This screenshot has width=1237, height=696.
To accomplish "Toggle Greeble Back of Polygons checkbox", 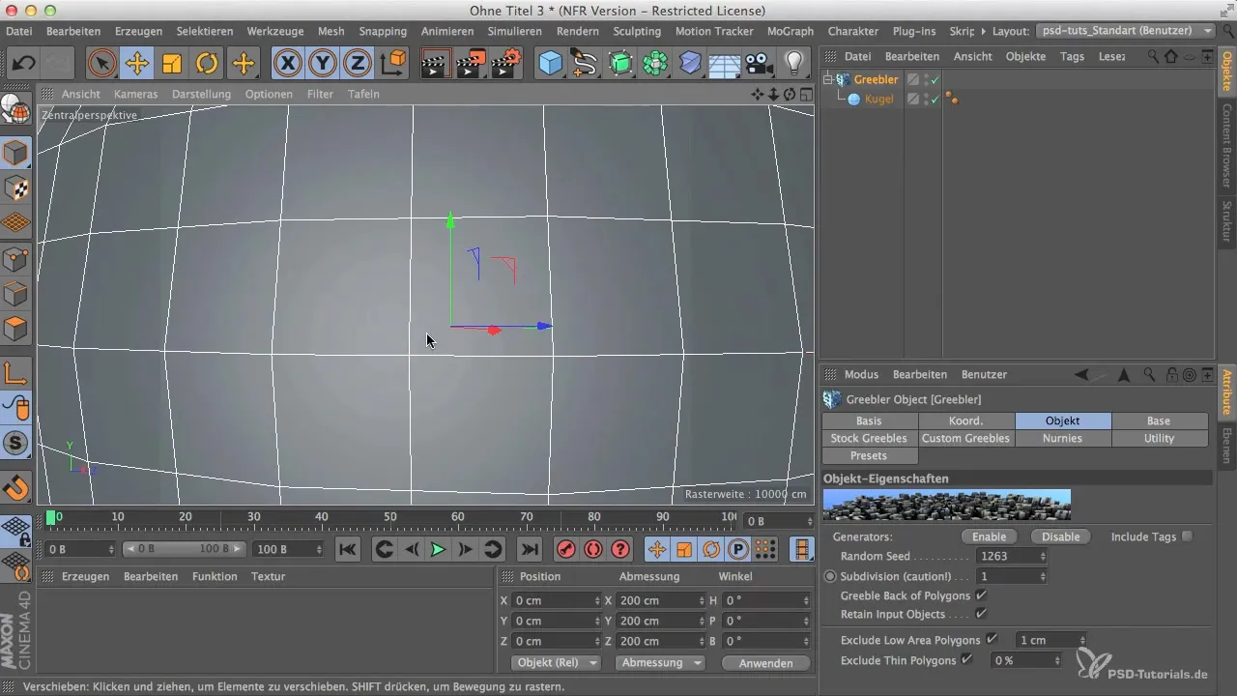I will (x=981, y=594).
